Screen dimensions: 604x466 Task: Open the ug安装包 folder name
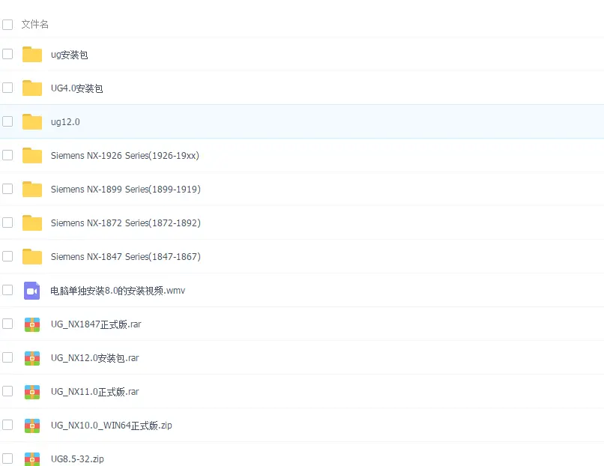click(70, 55)
